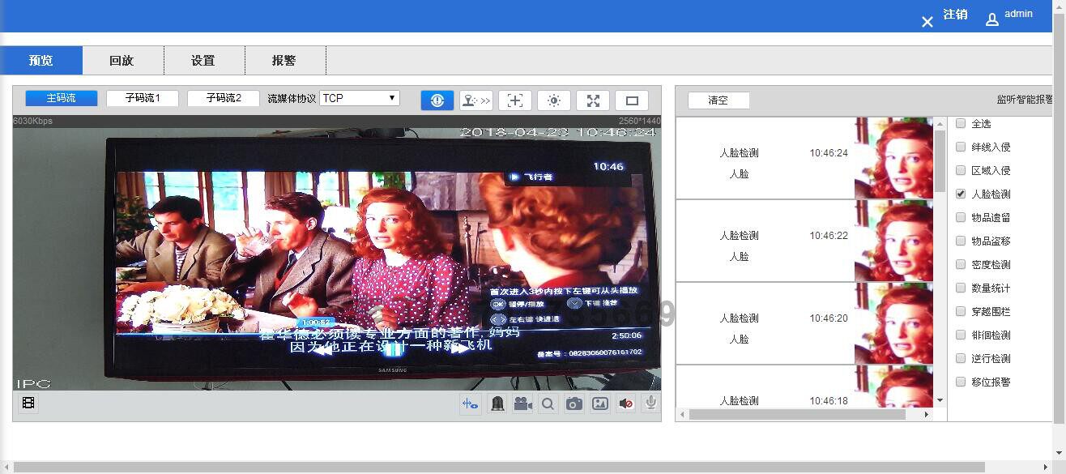Enable 绊线入侵 tripwire checkbox
Viewport: 1066px width, 474px height.
(961, 147)
